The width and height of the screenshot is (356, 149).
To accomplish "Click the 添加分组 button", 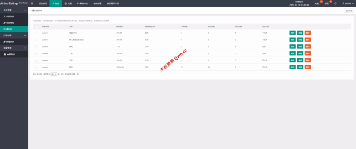I will click(348, 11).
